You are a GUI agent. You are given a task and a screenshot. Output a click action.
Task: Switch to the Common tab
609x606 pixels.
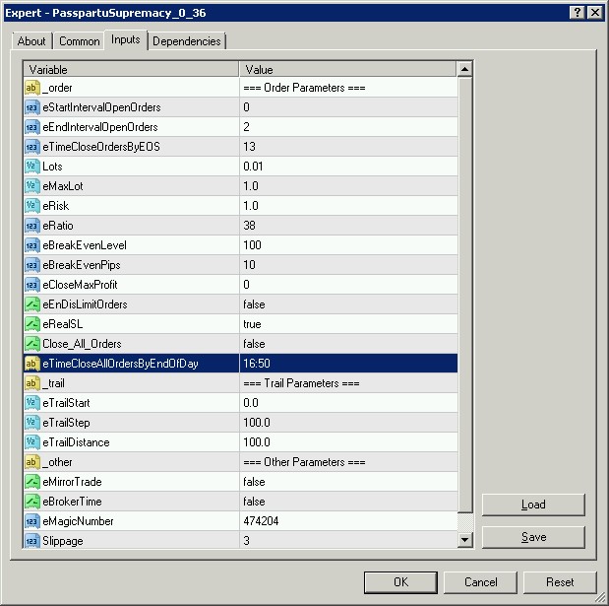(80, 41)
